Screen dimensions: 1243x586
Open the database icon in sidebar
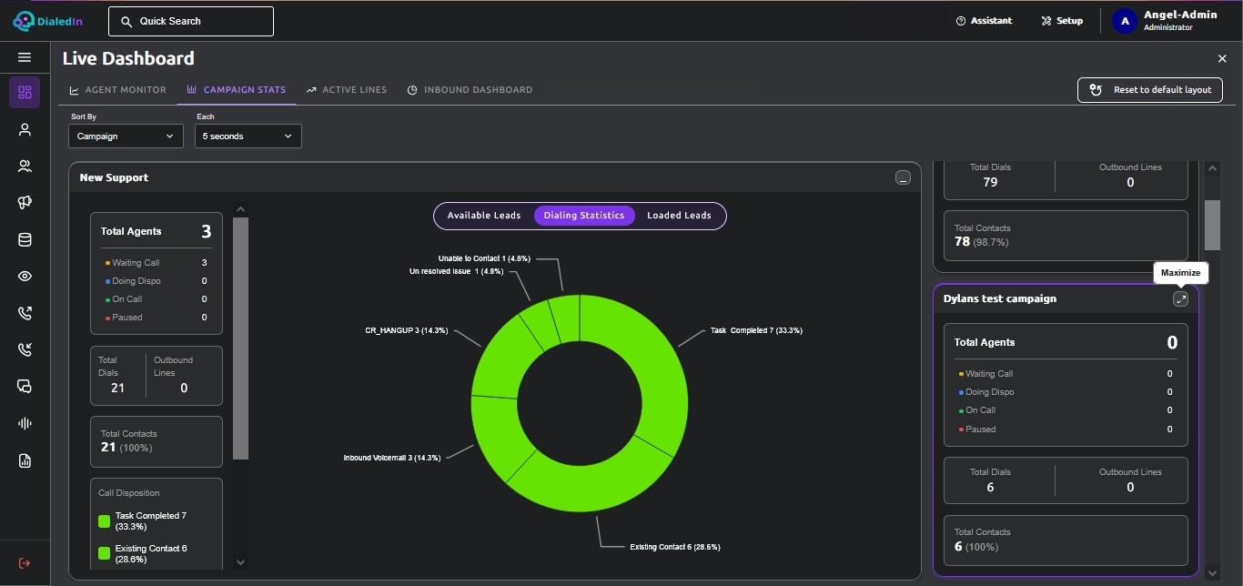coord(25,240)
